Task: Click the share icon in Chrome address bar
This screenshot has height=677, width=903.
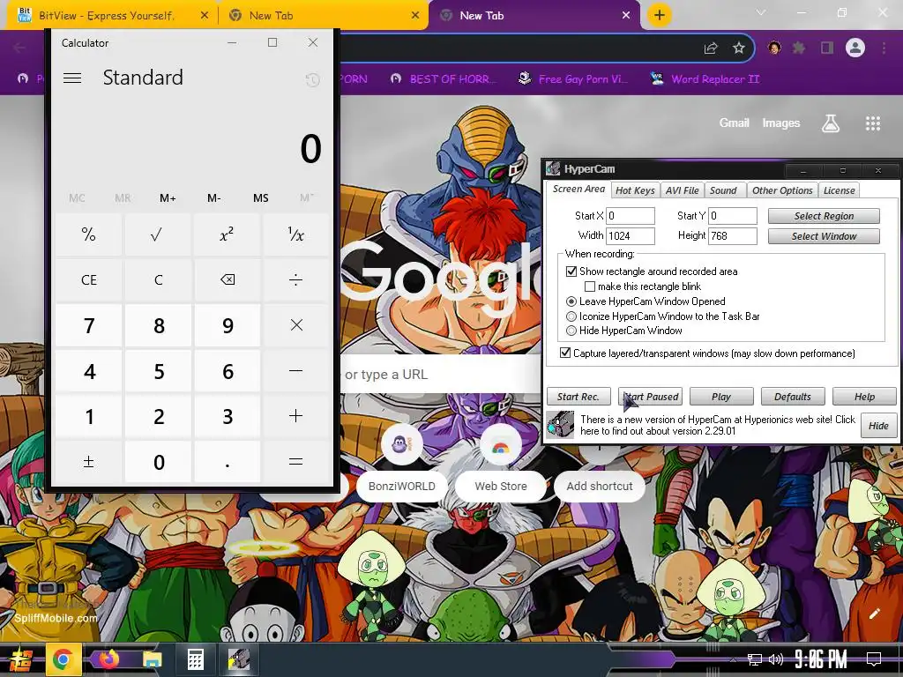Action: click(x=711, y=48)
